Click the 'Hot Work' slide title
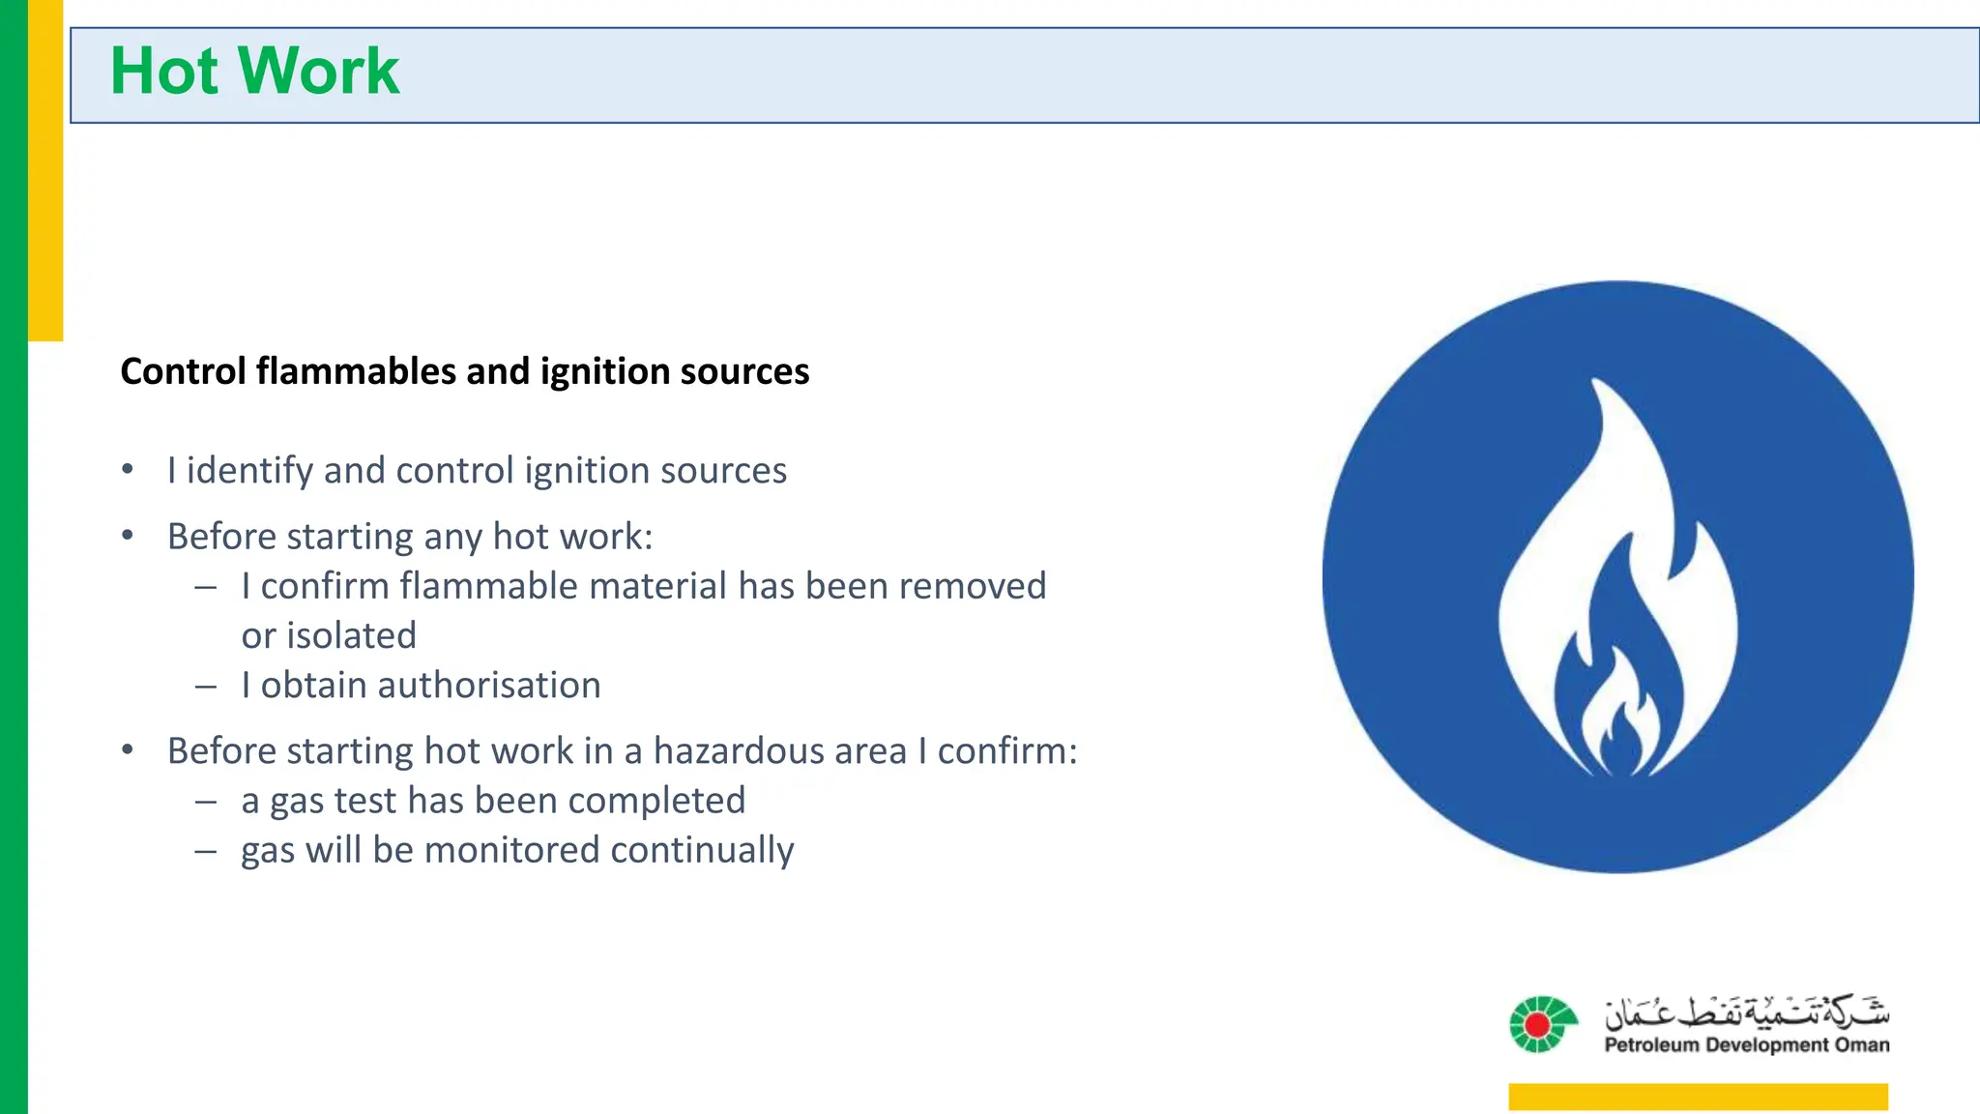Image resolution: width=1980 pixels, height=1114 pixels. pyautogui.click(x=254, y=71)
